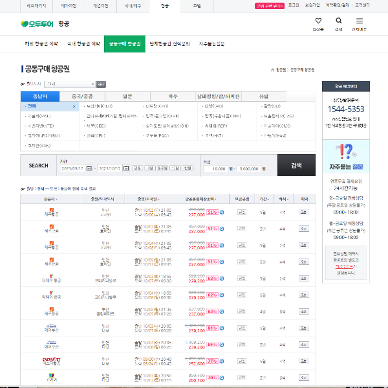The image size is (388, 388).
Task: Click T'way logo in 10/03 18:55 row
Action: (x=52, y=276)
